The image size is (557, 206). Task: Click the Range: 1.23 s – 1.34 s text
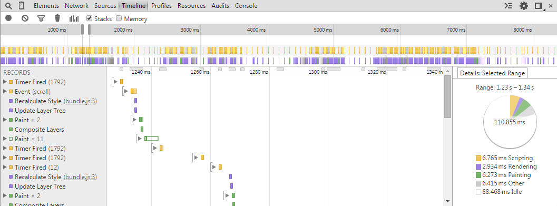click(x=505, y=87)
